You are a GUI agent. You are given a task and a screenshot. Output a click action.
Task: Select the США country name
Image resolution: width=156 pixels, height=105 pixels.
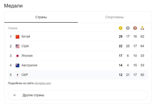pyautogui.click(x=25, y=46)
